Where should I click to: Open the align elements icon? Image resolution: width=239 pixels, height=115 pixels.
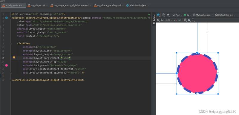coord(189,20)
